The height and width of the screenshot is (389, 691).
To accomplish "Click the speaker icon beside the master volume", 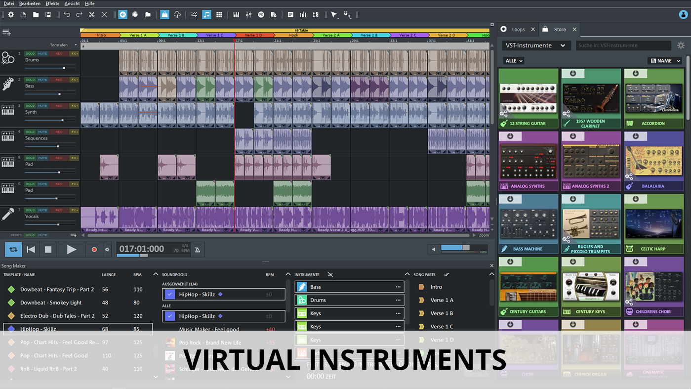I will tap(434, 250).
